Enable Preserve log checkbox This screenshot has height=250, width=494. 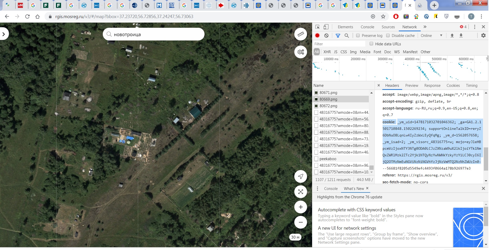pyautogui.click(x=358, y=36)
